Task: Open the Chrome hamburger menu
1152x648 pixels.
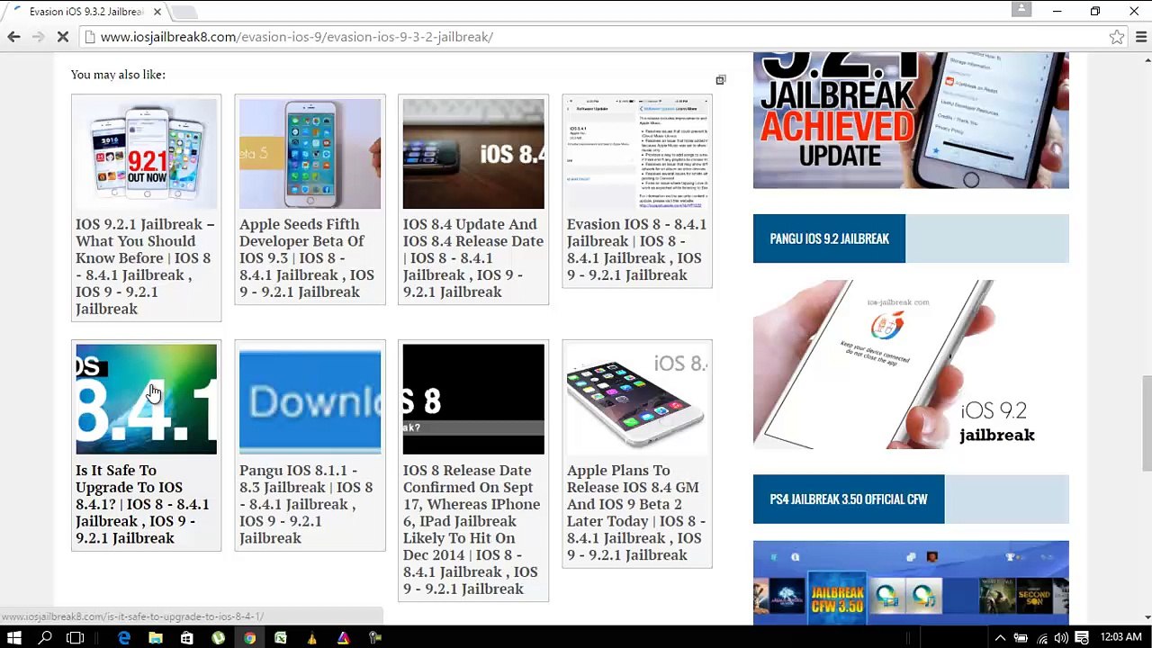Action: [x=1140, y=37]
